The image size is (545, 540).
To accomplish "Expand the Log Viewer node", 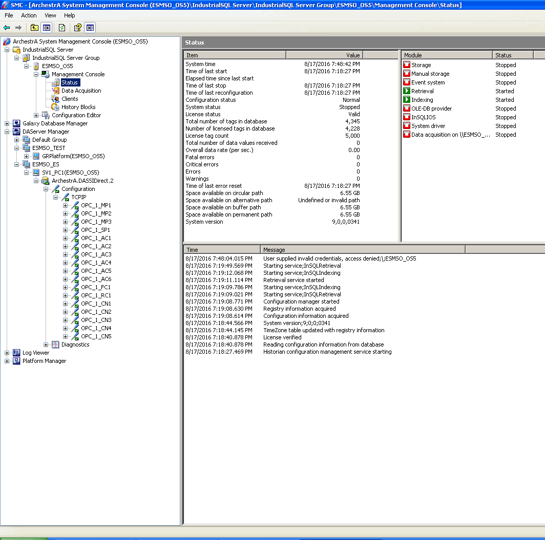I will (x=7, y=353).
